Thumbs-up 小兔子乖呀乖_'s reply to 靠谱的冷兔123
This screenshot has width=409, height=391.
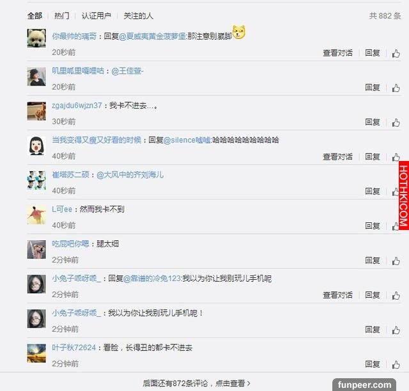click(x=396, y=295)
